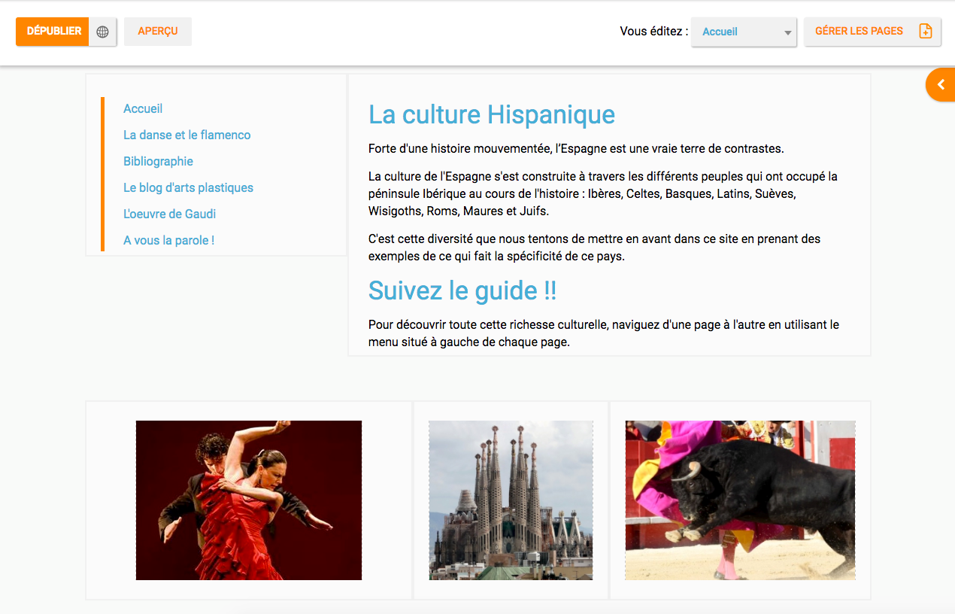Click the Suivez le guide !! heading

click(x=462, y=290)
